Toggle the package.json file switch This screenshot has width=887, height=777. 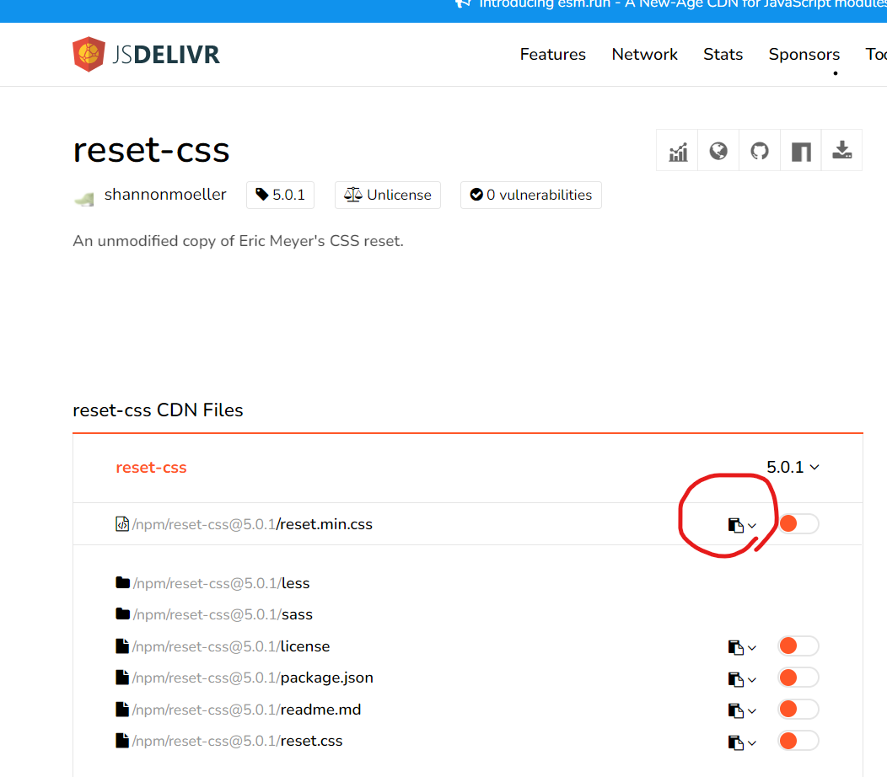tap(798, 678)
